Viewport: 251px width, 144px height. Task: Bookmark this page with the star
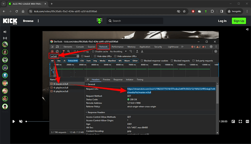(x=184, y=11)
